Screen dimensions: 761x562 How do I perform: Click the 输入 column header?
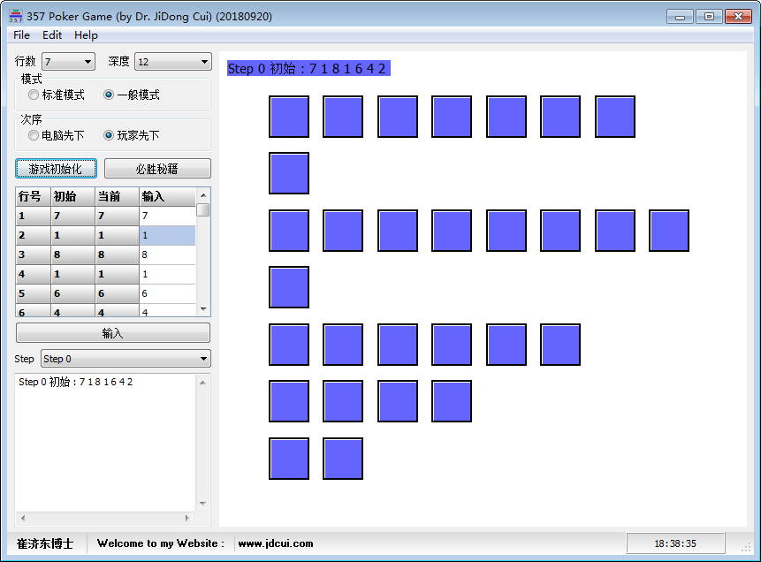click(x=167, y=196)
